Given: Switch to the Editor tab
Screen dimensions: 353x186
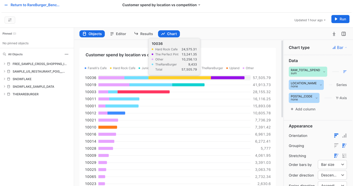Looking at the screenshot, I should pos(118,34).
